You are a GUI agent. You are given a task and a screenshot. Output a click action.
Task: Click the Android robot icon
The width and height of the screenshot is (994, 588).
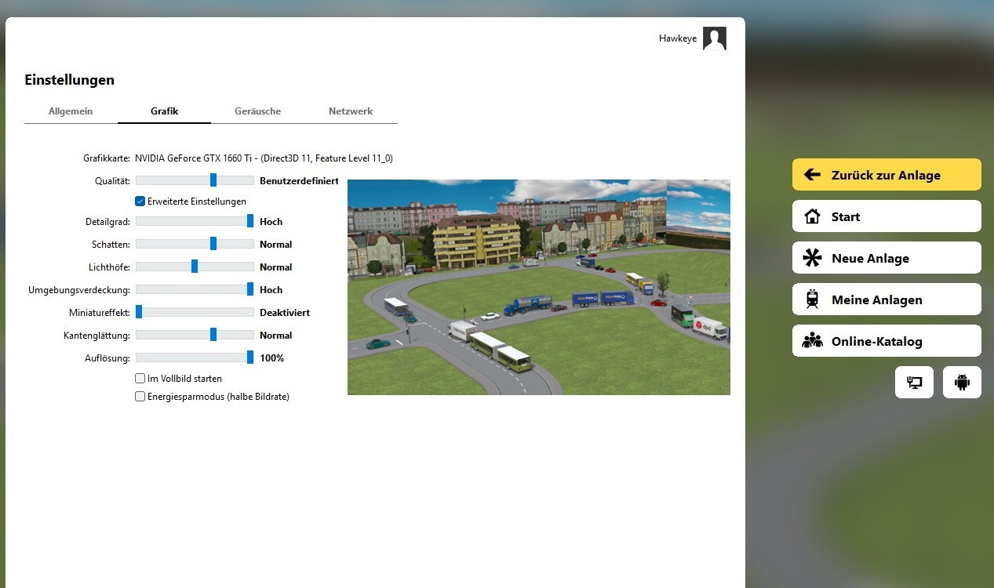pos(961,382)
